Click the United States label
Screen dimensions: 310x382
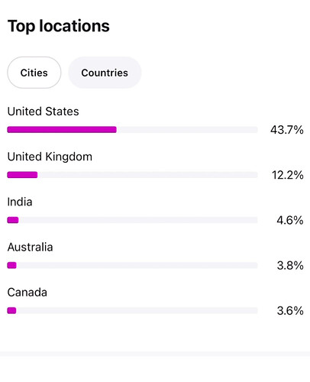coord(43,112)
